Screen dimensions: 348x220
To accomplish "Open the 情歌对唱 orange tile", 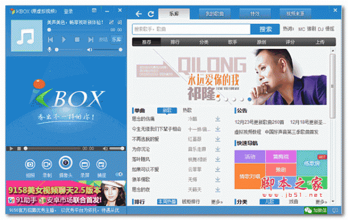I will [249, 176].
